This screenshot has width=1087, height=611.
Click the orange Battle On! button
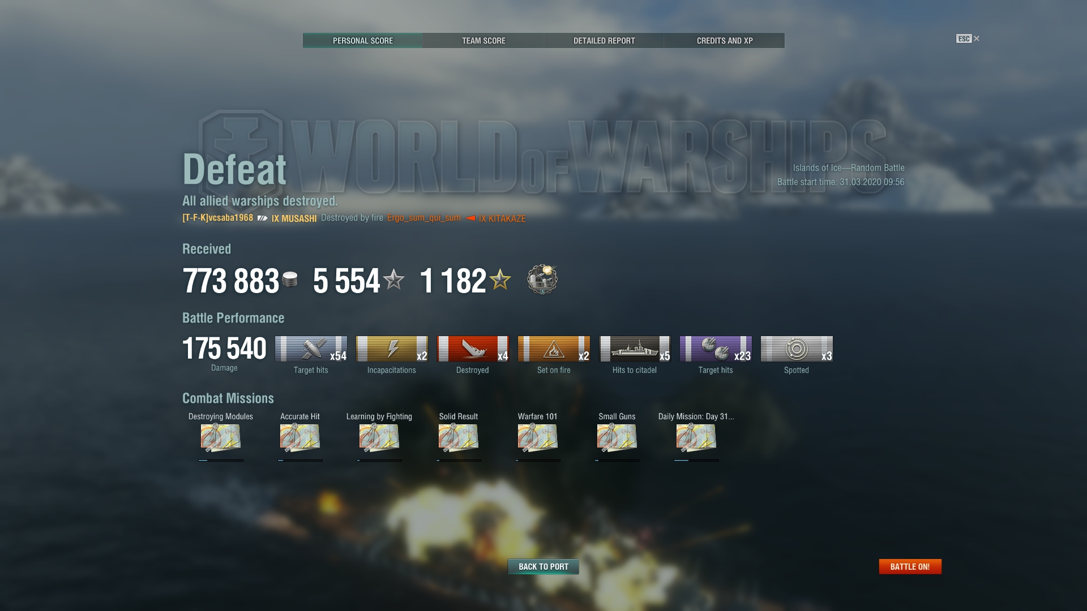tap(910, 566)
